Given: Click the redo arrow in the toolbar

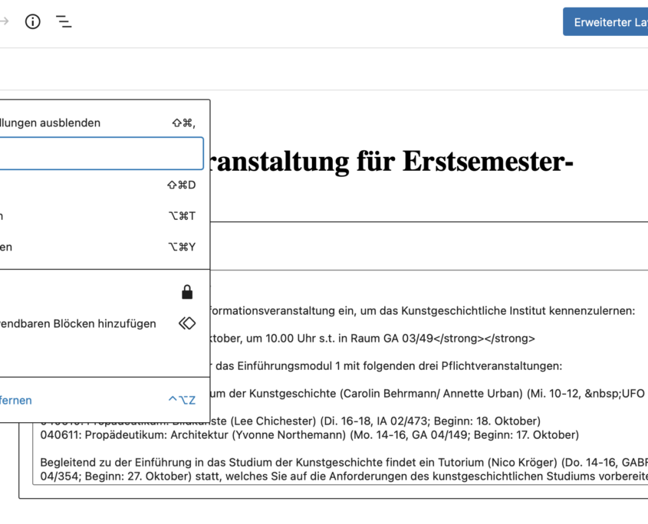Looking at the screenshot, I should coord(4,21).
